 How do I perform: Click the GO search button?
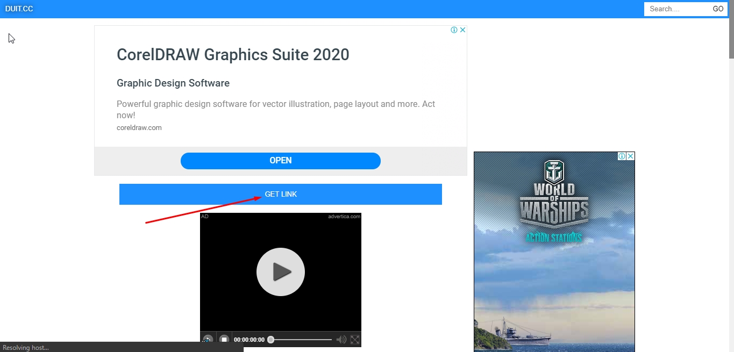pyautogui.click(x=718, y=9)
